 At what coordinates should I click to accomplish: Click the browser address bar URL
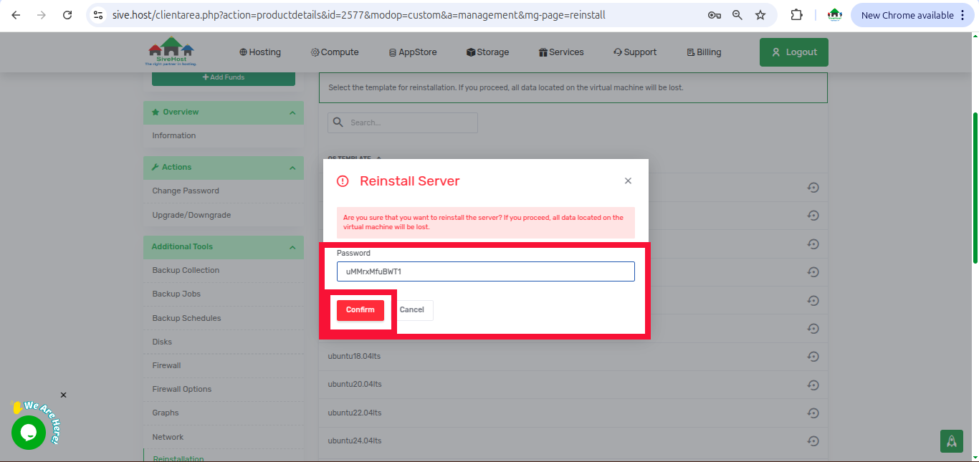tap(359, 15)
